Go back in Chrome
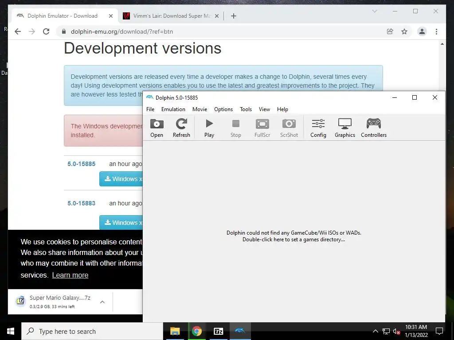This screenshot has height=340, width=454. tap(18, 31)
